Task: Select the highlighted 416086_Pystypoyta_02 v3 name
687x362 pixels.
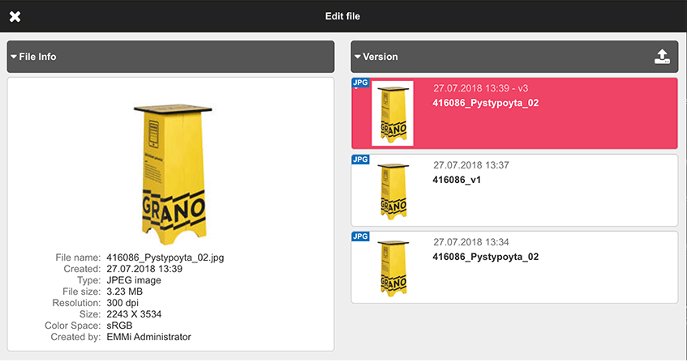Action: point(486,103)
